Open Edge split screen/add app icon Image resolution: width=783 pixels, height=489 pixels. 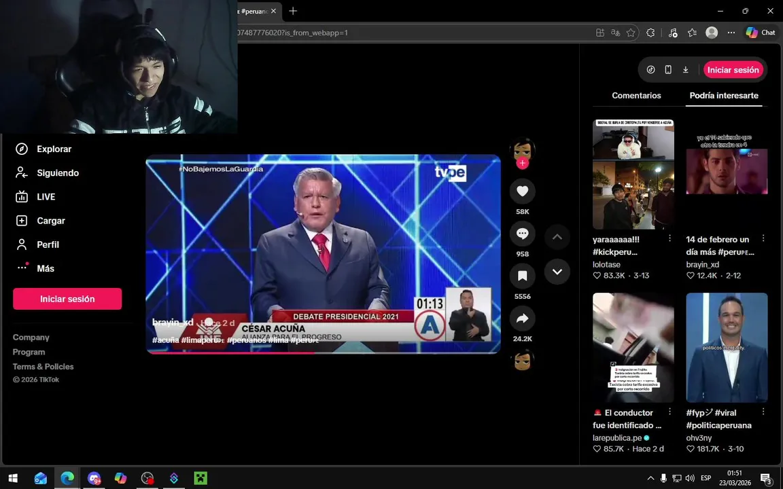[x=600, y=33]
